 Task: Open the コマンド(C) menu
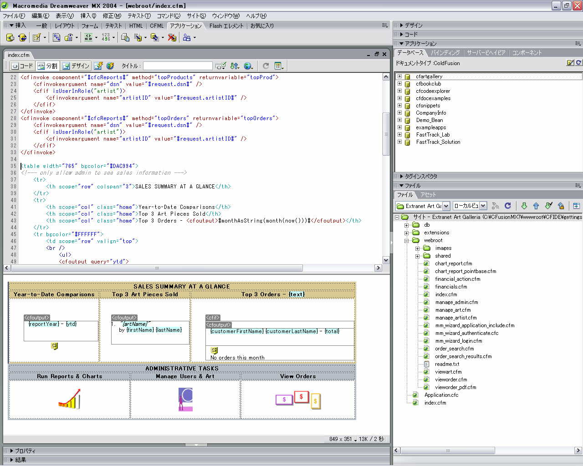point(169,15)
